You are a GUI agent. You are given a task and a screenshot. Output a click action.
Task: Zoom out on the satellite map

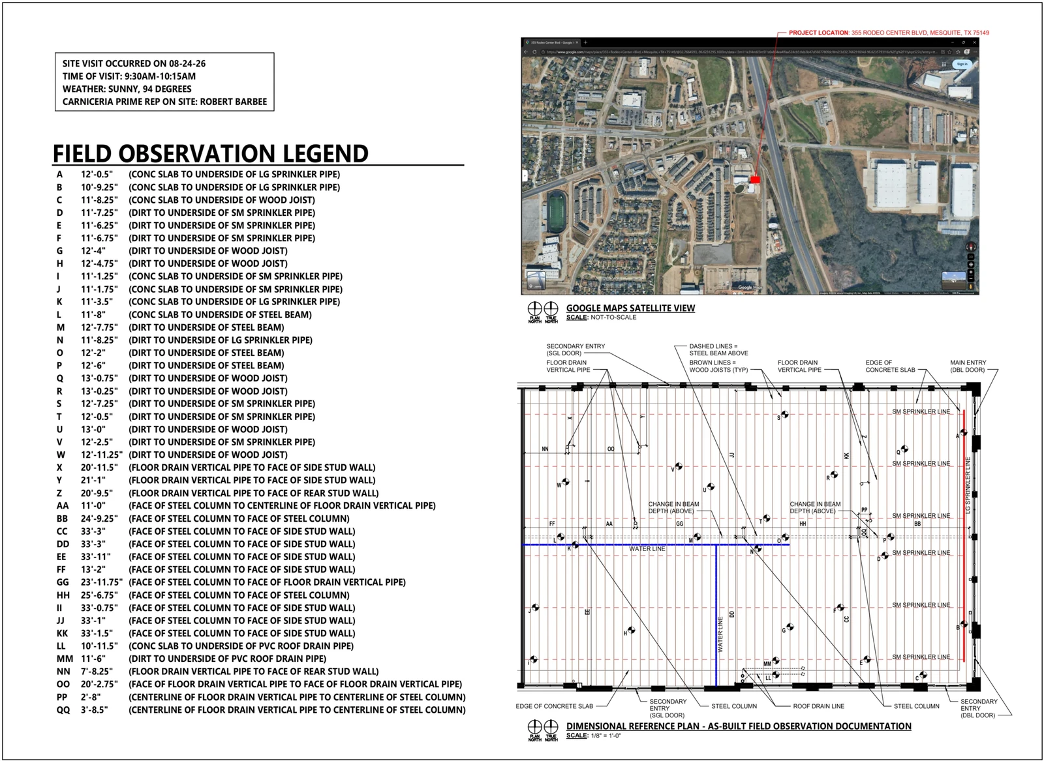click(x=971, y=278)
